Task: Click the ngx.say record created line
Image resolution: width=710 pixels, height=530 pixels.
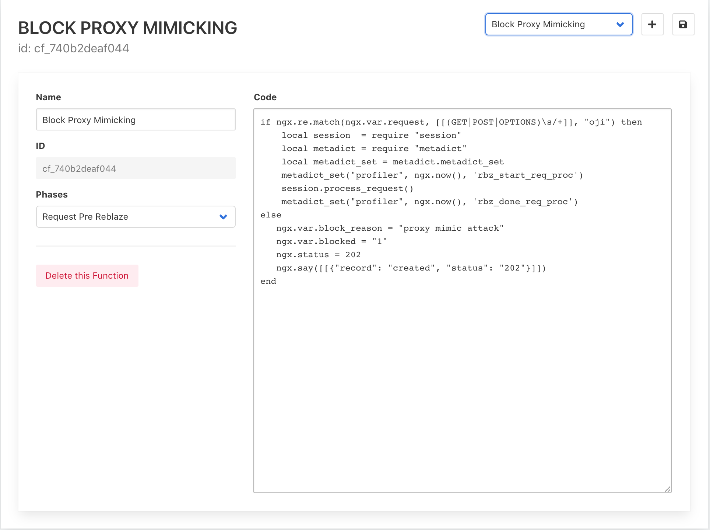Action: tap(411, 268)
